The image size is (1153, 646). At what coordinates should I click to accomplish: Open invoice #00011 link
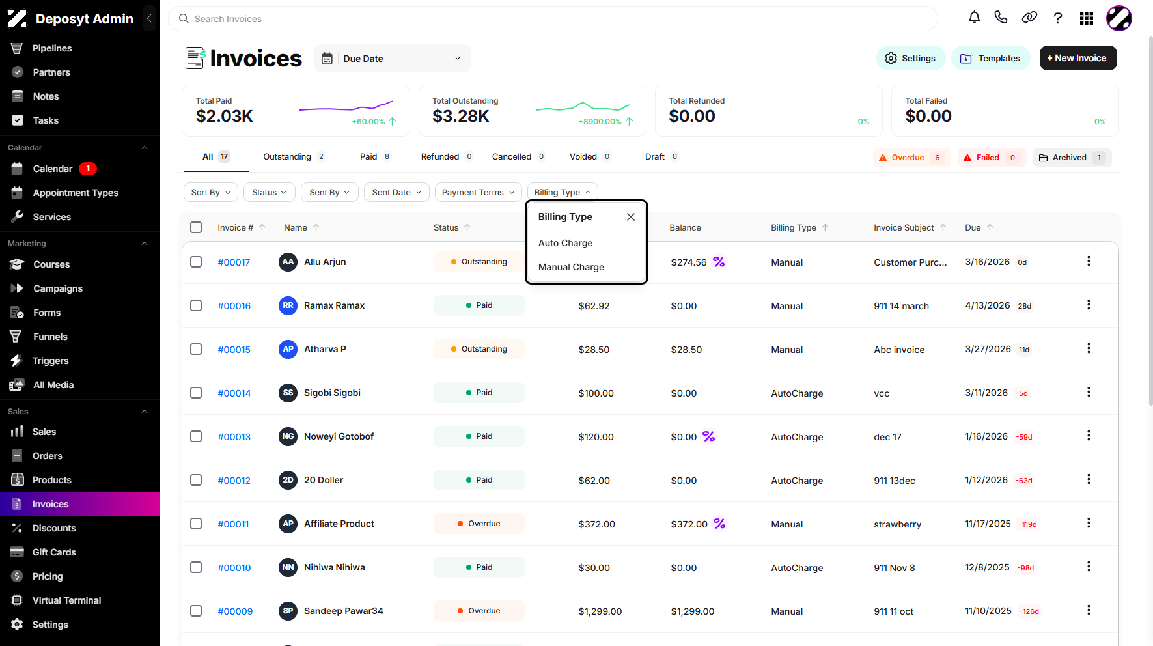233,524
